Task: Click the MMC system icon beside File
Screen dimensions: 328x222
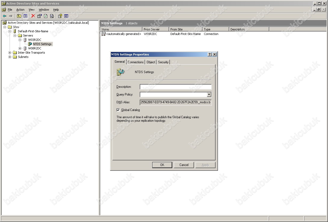Action: coord(4,10)
